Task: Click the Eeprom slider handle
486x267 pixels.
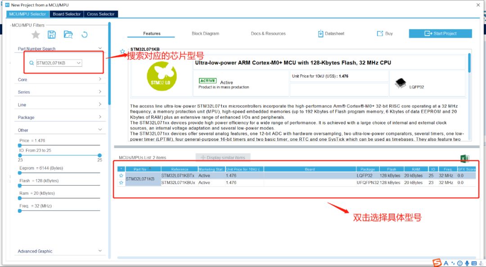Action: coord(20,173)
